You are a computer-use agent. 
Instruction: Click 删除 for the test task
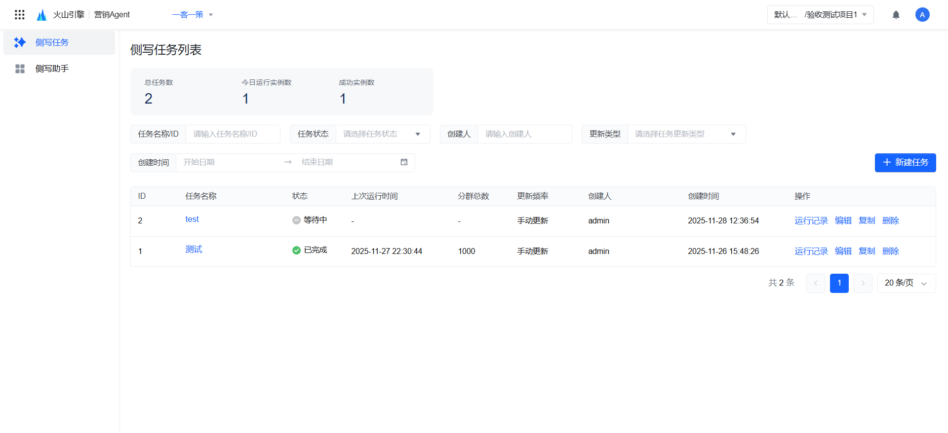tap(890, 220)
